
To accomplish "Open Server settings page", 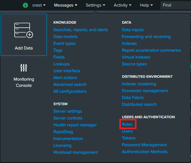I will pyautogui.click(x=68, y=111).
